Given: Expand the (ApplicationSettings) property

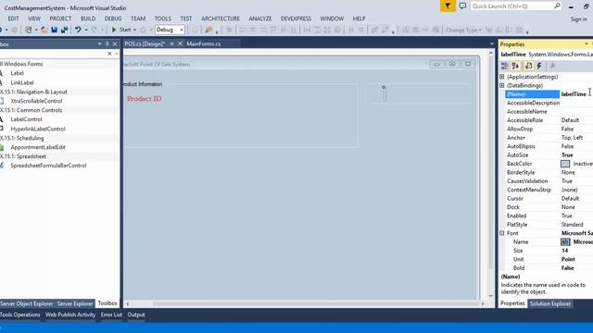Looking at the screenshot, I should (502, 77).
